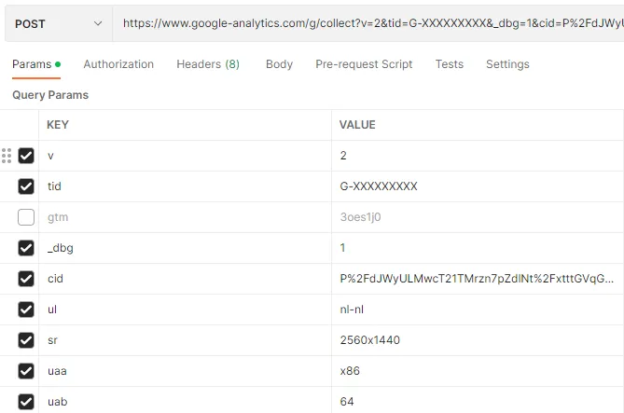Screen dimensions: 624x413
Task: Edit the sr value 2560x1440
Action: point(370,340)
